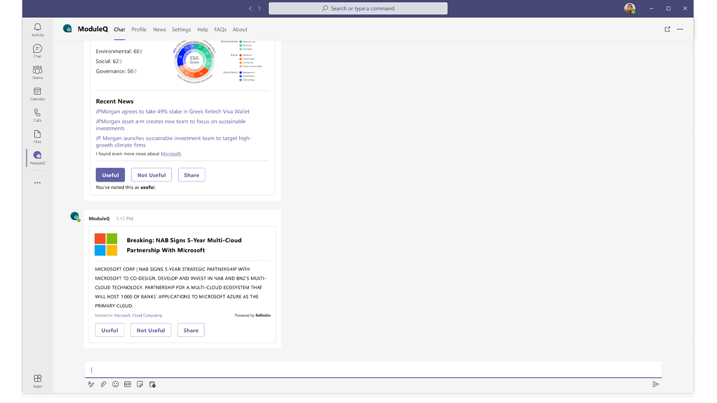Click the selected Useful button on the JPMorgan card

pyautogui.click(x=110, y=175)
